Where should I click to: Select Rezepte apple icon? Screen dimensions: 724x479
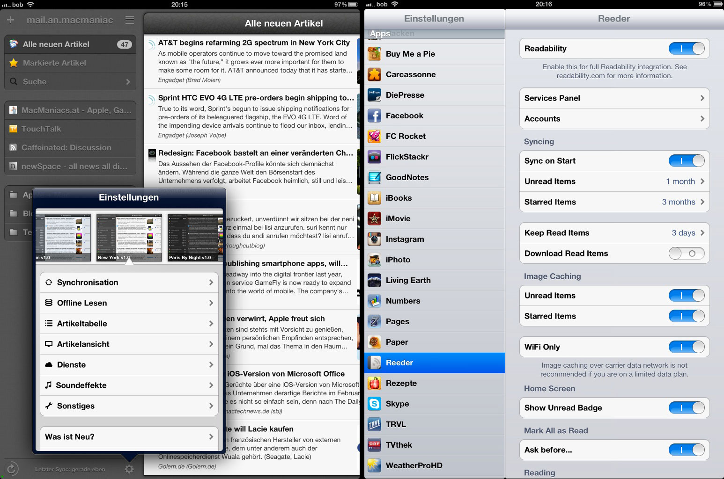[x=374, y=383]
